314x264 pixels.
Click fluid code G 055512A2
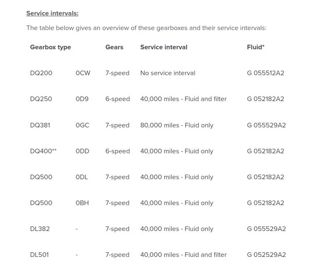pyautogui.click(x=266, y=73)
